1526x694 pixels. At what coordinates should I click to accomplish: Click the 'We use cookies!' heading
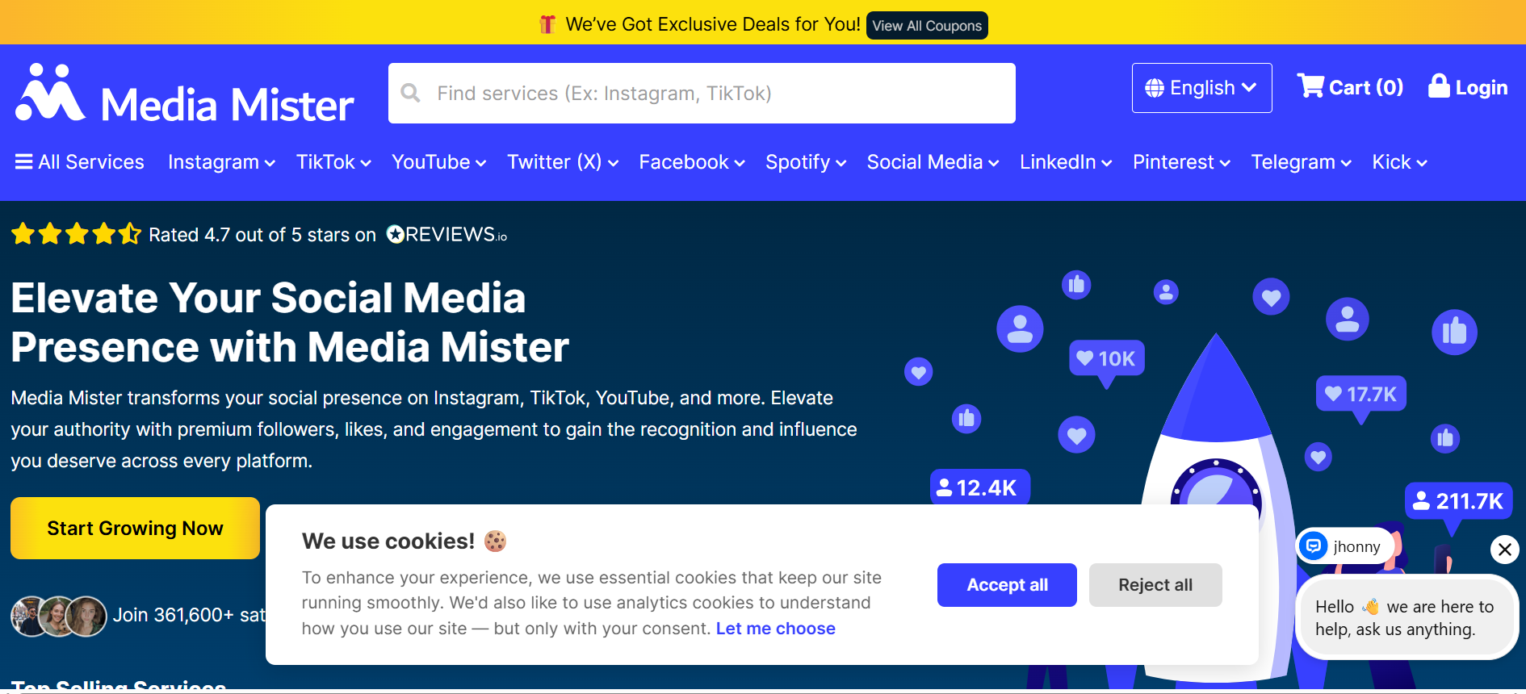388,541
